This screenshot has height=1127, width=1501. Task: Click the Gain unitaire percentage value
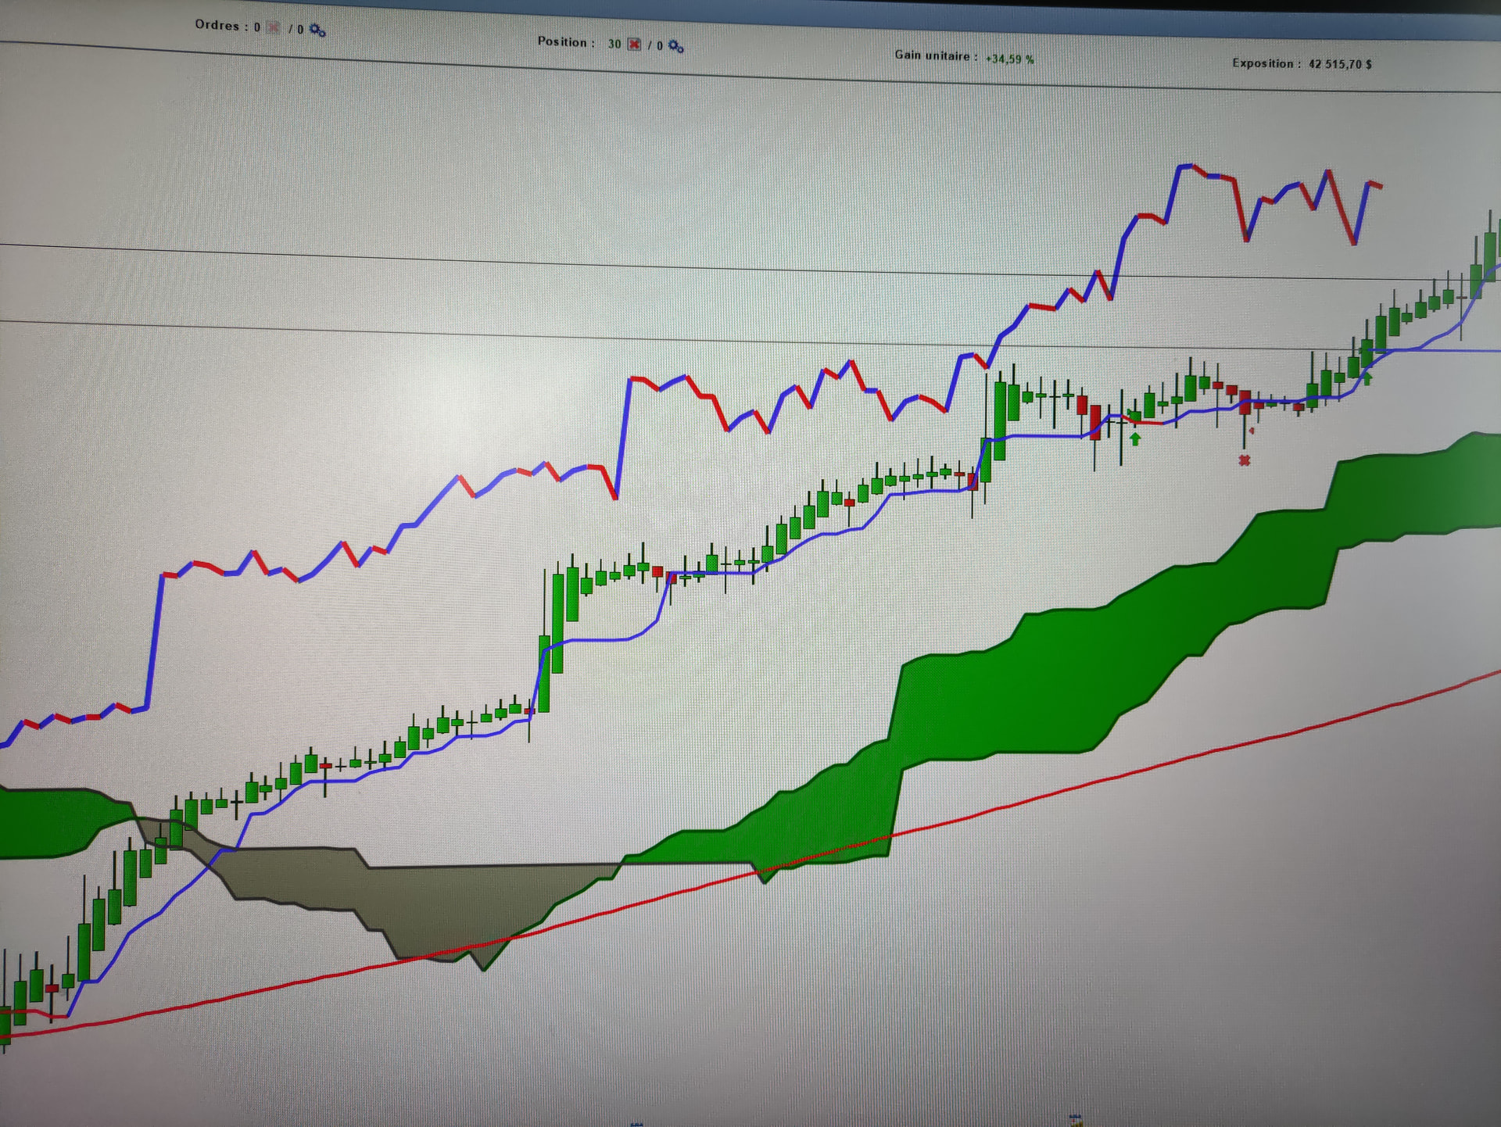click(x=1009, y=59)
